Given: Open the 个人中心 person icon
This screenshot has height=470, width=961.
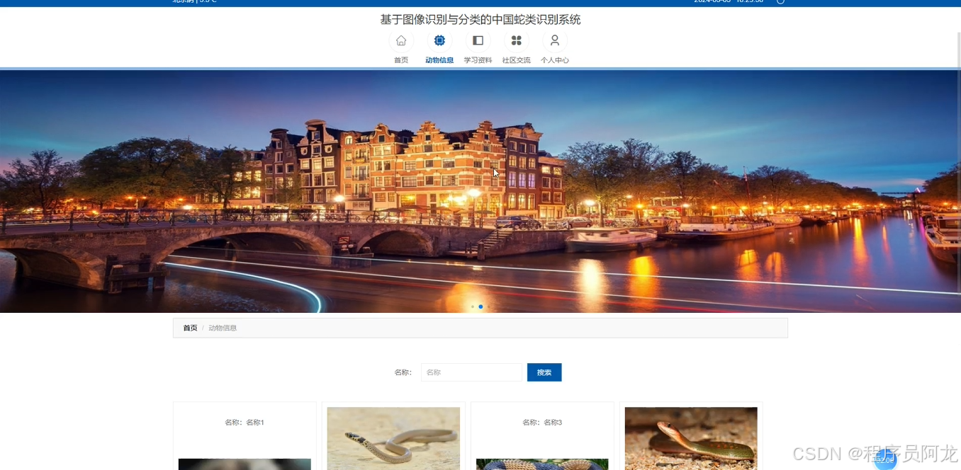Looking at the screenshot, I should coord(554,40).
